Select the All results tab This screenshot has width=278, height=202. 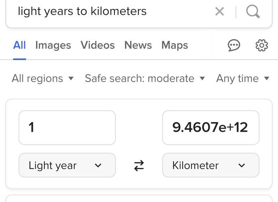tap(19, 45)
